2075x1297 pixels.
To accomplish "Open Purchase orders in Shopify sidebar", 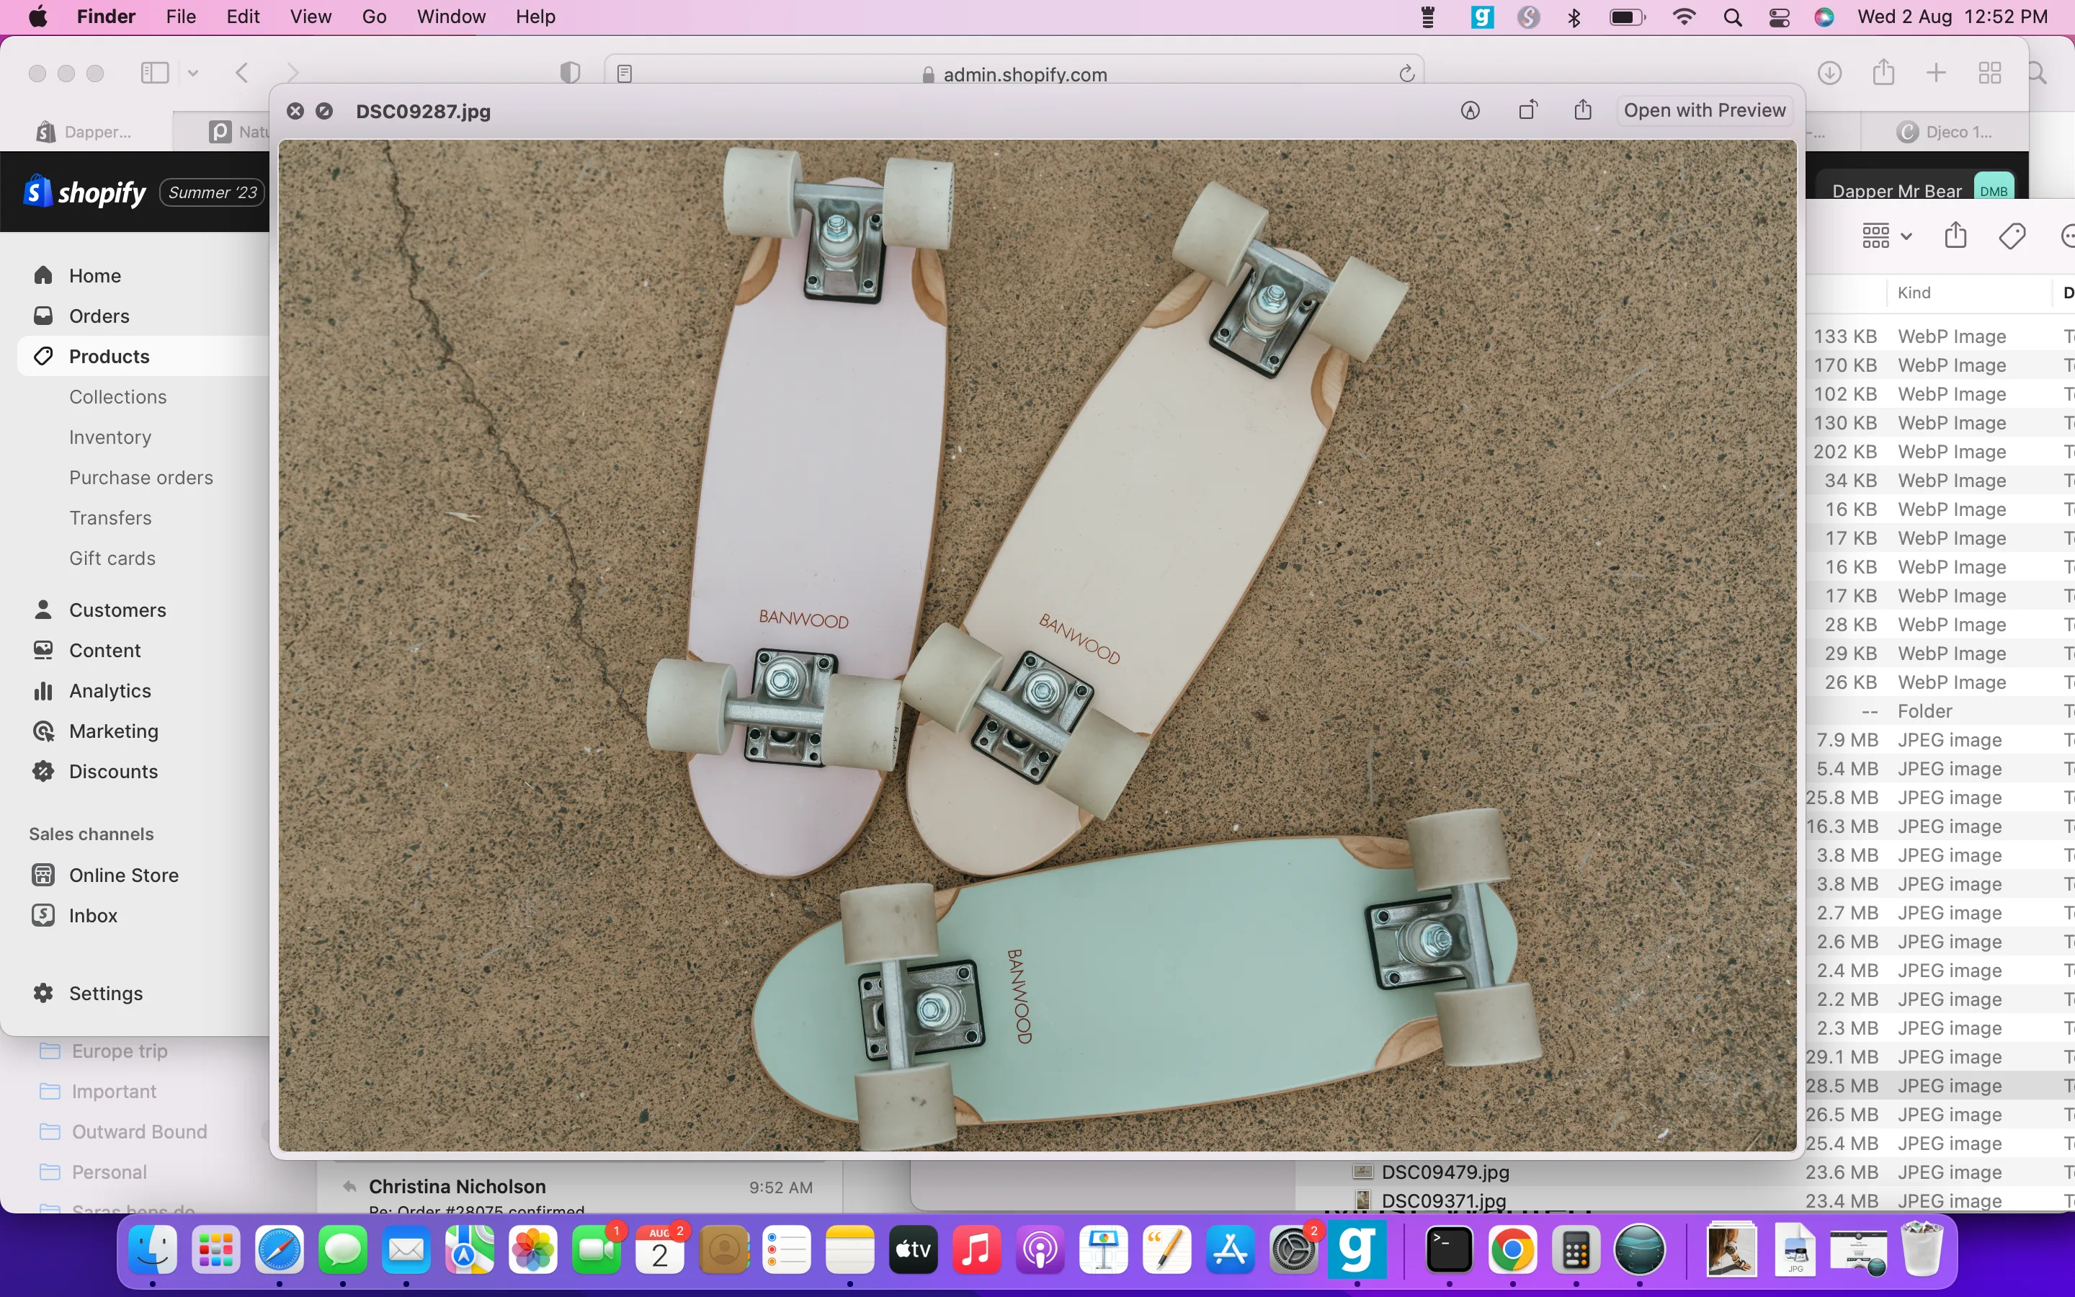I will [x=141, y=477].
